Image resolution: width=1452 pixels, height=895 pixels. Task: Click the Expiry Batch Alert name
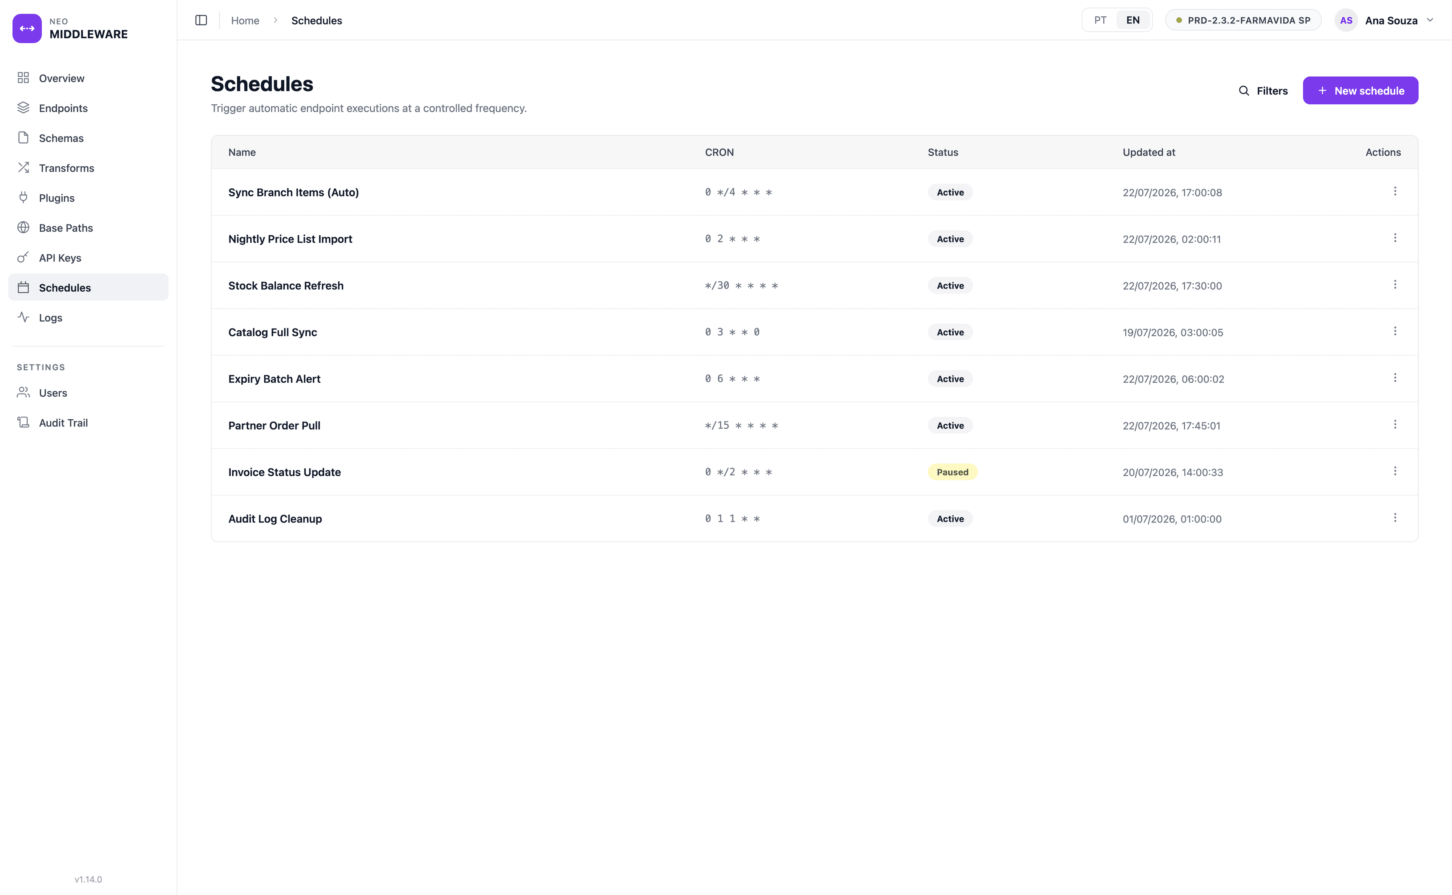click(x=274, y=379)
